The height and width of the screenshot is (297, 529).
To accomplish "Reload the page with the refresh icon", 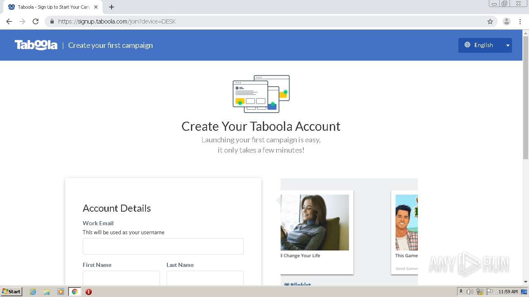I will (x=36, y=21).
